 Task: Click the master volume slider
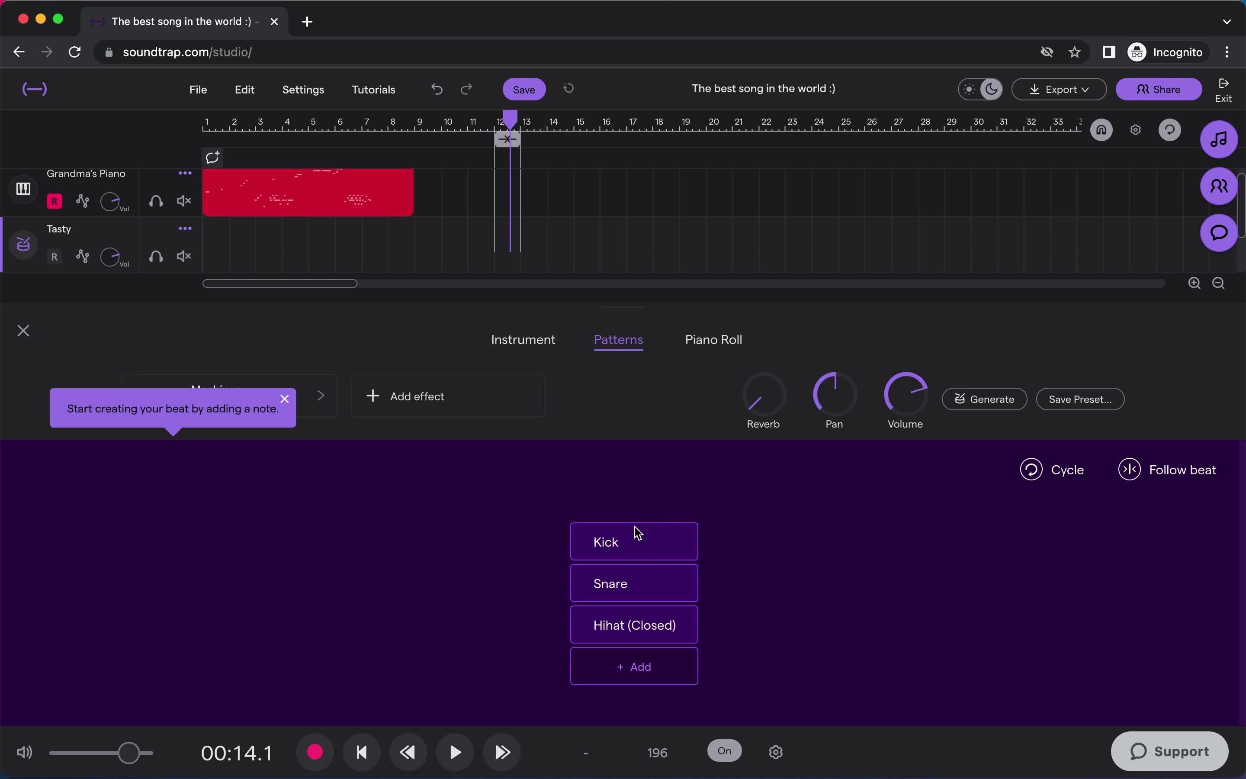pyautogui.click(x=101, y=753)
